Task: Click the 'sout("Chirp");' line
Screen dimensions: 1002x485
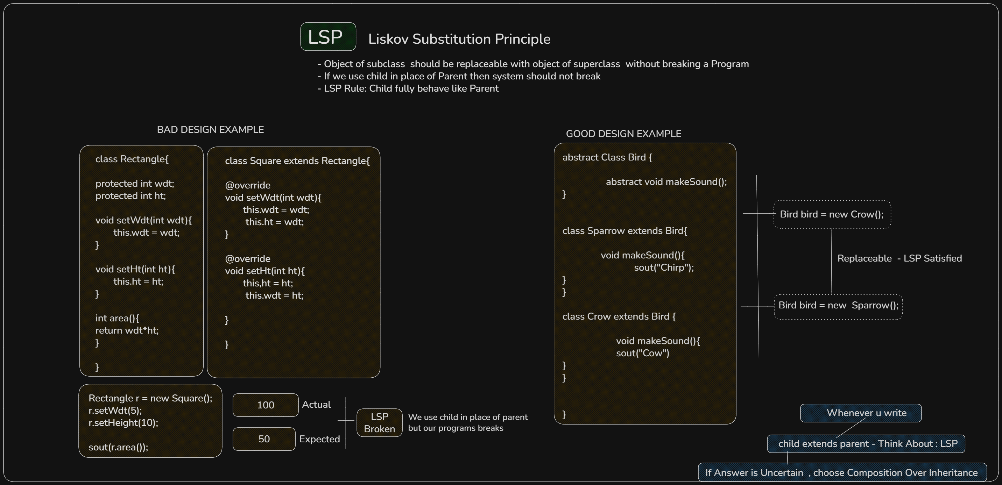Action: (x=664, y=268)
